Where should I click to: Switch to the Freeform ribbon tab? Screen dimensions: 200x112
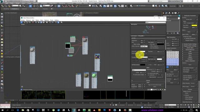point(15,9)
